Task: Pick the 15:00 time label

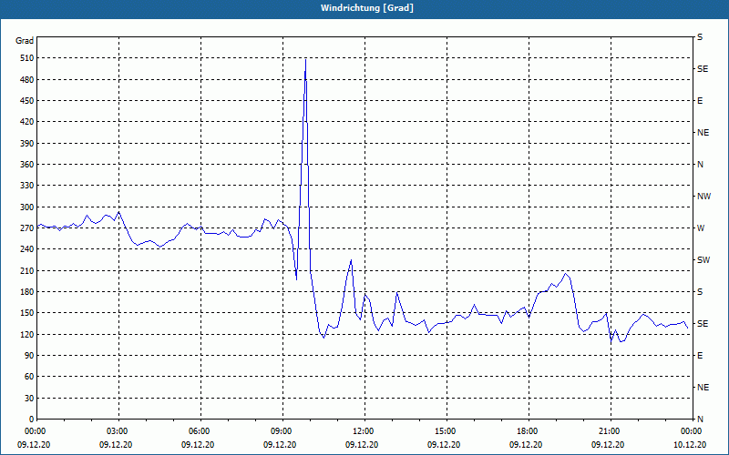Action: click(447, 431)
